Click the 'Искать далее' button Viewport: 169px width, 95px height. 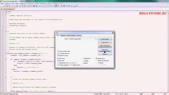(x=105, y=39)
